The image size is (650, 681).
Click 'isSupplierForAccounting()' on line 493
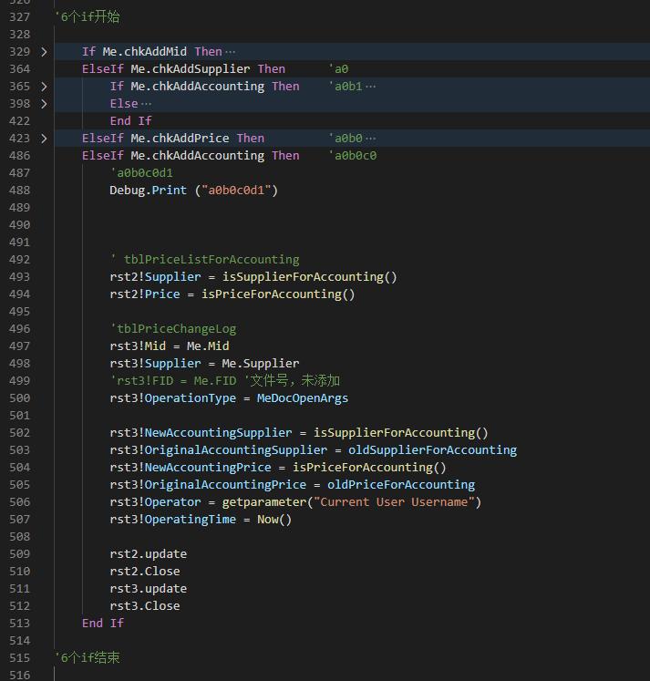click(x=310, y=276)
